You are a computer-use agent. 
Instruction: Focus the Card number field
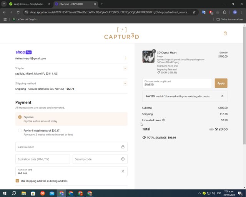71,147
